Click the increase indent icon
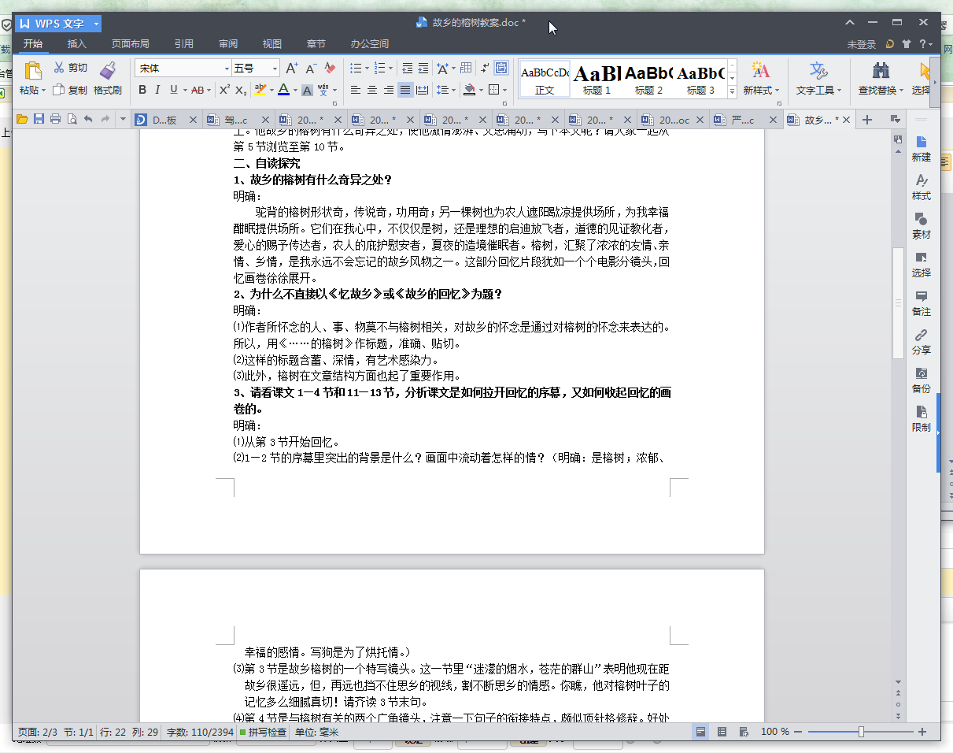 423,69
